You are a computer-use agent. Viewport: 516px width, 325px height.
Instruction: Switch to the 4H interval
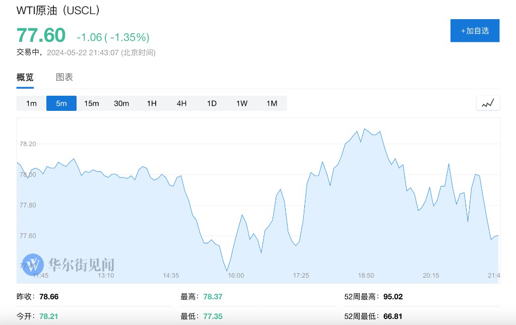tap(181, 103)
